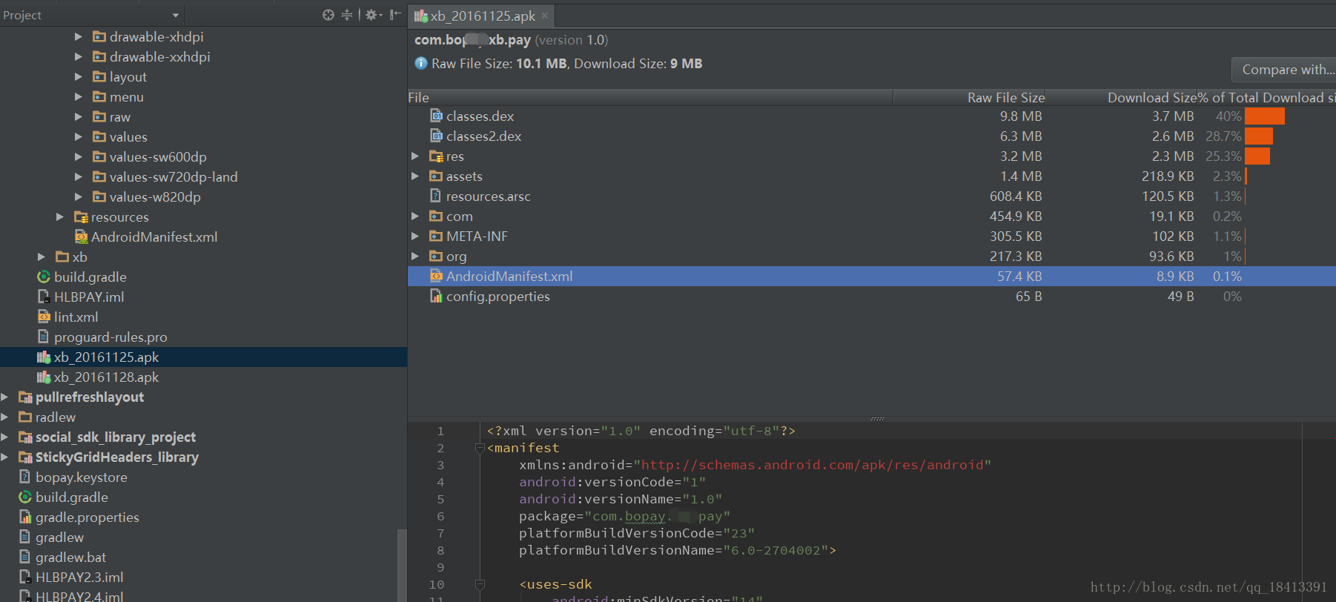Expand the resources folder in project tree
Image resolution: width=1336 pixels, height=602 pixels.
coord(60,216)
